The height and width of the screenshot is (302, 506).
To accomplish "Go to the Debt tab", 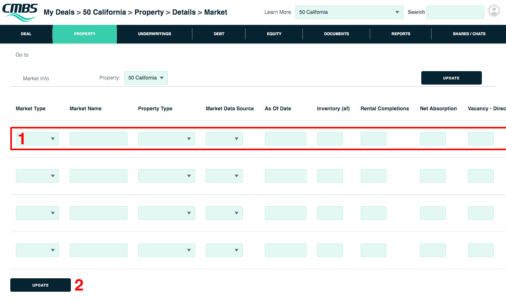I will click(219, 34).
